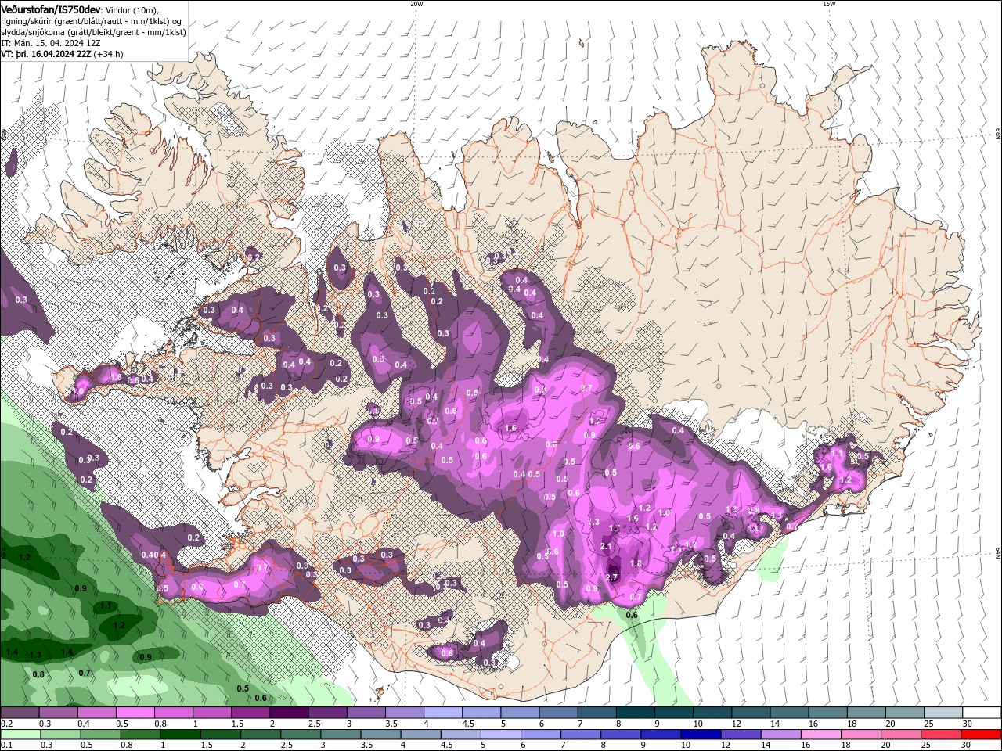Viewport: 1002px width, 751px height.
Task: Click the snow scale swatch starting at 3
Action: (x=366, y=713)
